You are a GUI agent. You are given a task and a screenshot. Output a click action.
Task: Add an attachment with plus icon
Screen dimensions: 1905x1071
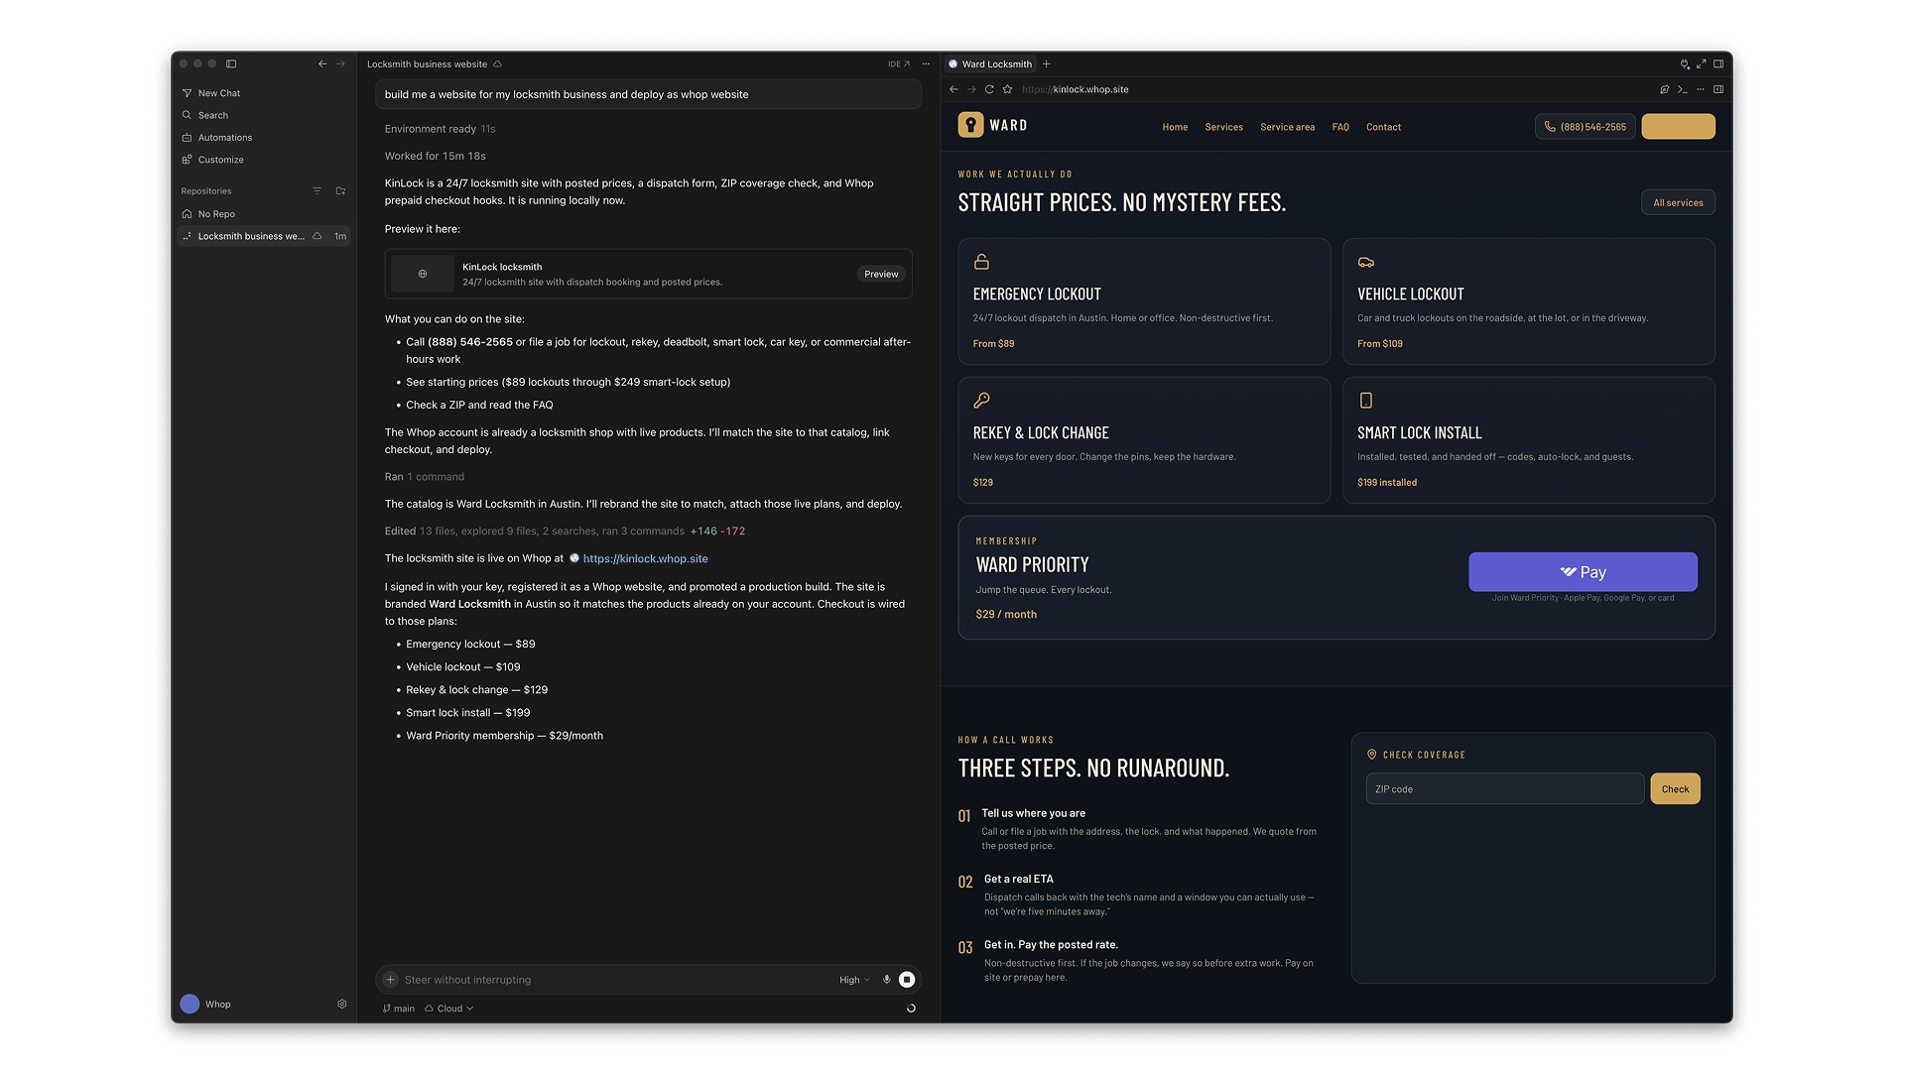391,980
